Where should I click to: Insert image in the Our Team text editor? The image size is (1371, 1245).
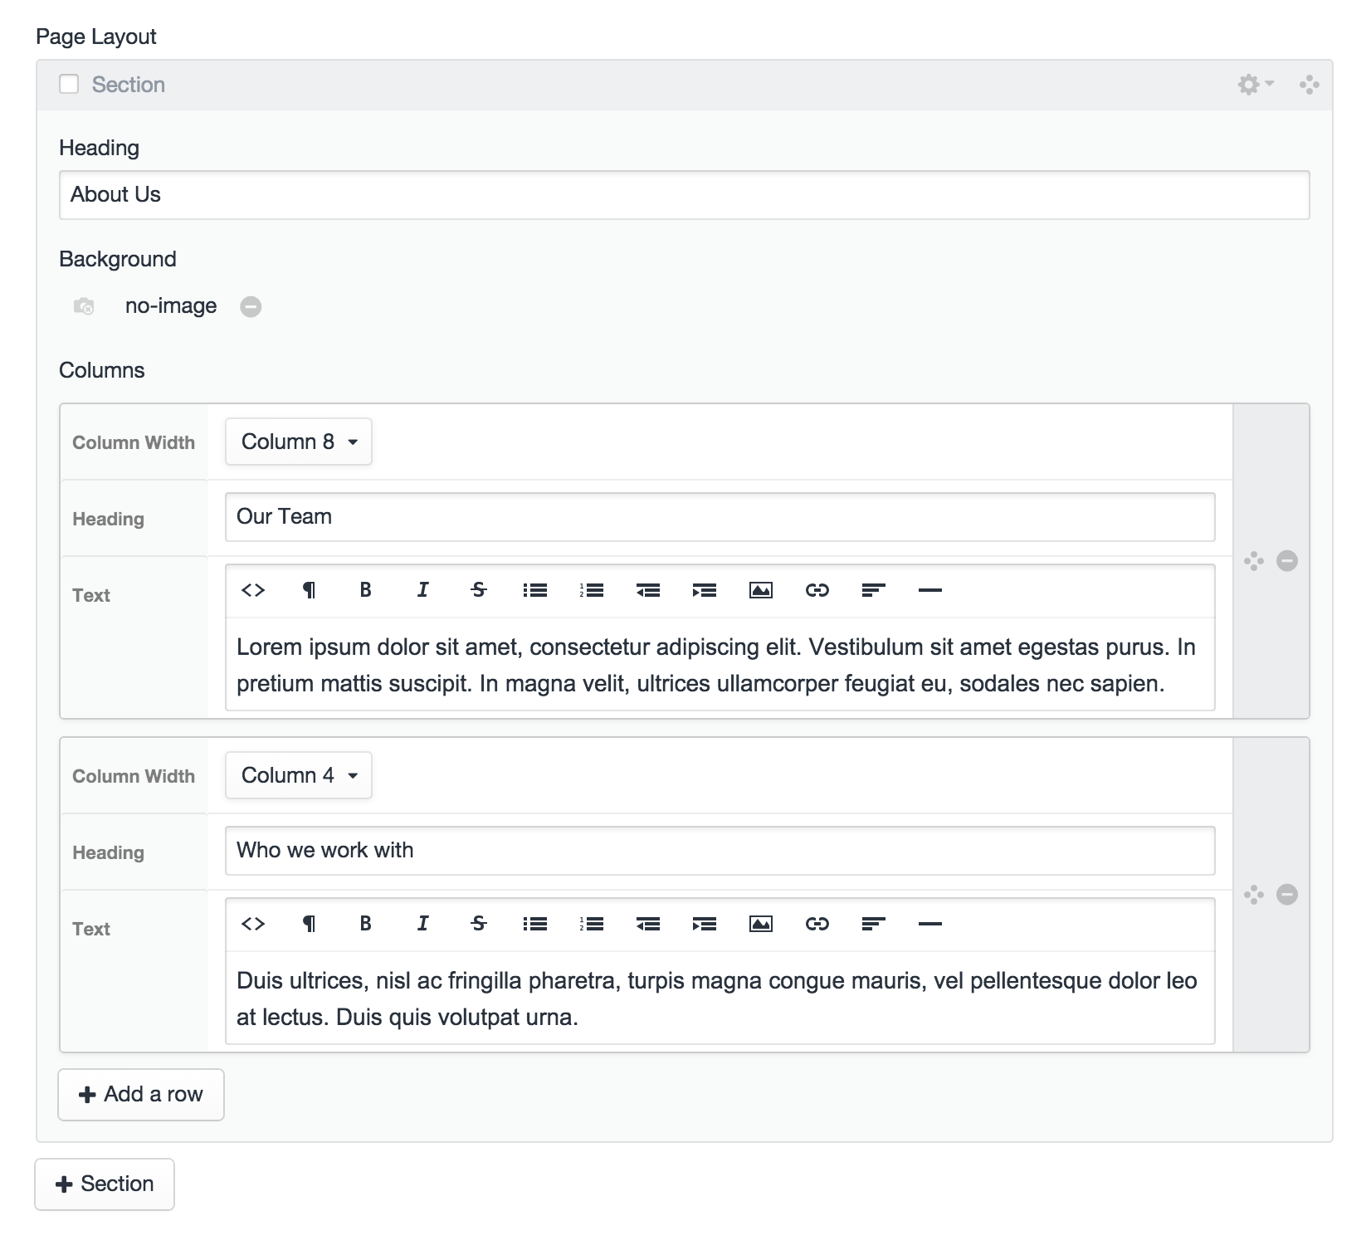(x=760, y=590)
